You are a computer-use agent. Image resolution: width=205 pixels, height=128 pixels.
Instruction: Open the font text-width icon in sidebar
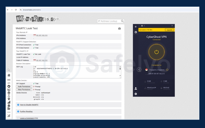9,96
